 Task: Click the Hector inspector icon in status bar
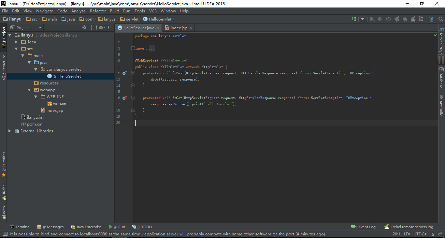pyautogui.click(x=439, y=234)
